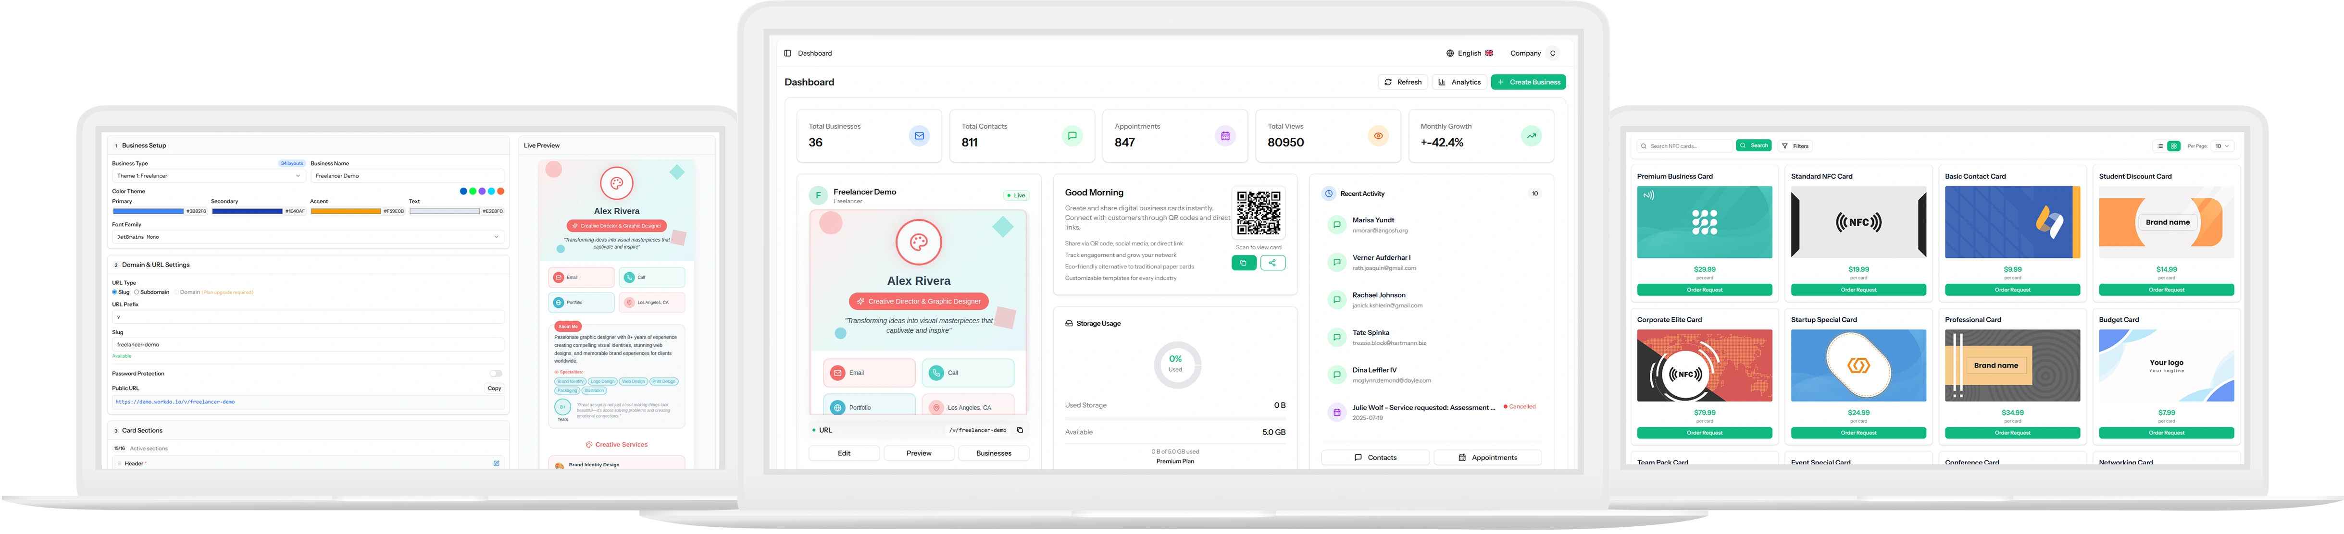The width and height of the screenshot is (2344, 534).
Task: Open Analytics
Action: click(x=1459, y=82)
